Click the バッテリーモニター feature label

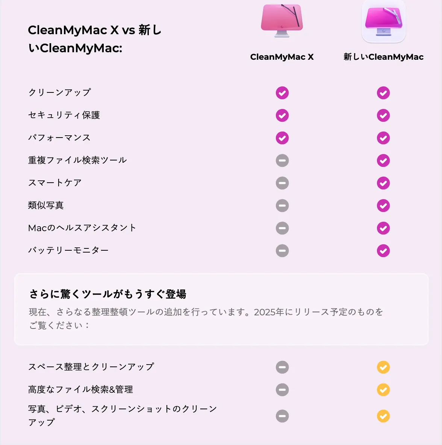click(x=68, y=250)
